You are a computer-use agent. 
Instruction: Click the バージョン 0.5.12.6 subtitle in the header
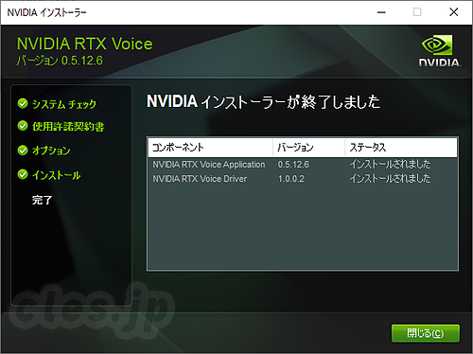coord(60,61)
